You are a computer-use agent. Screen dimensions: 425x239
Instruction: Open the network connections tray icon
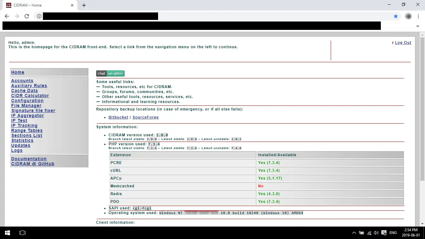click(x=369, y=233)
